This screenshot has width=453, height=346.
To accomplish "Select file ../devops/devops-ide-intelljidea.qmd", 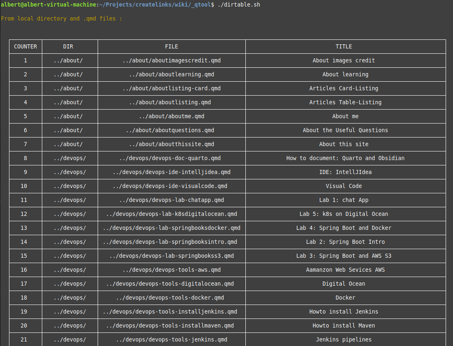I will [172, 172].
